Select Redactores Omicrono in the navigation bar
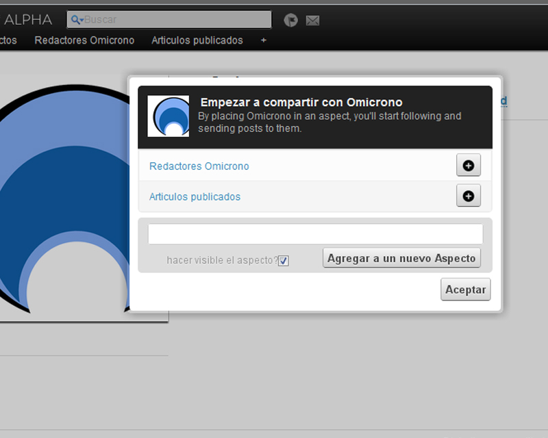The height and width of the screenshot is (438, 548). [84, 40]
